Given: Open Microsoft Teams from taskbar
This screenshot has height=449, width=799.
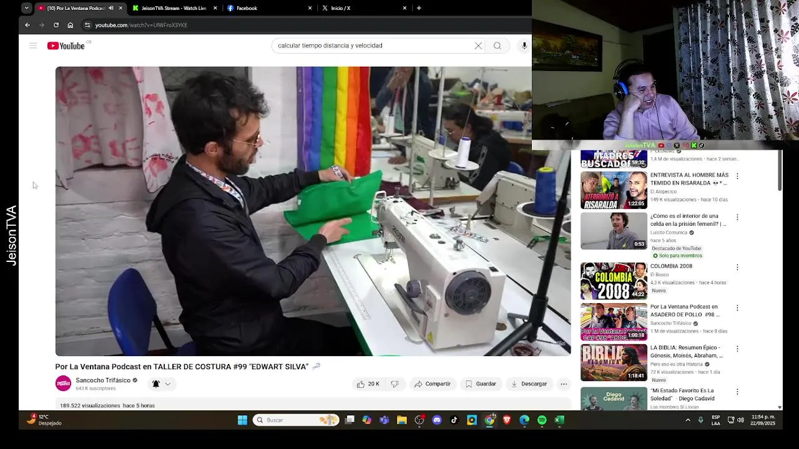Looking at the screenshot, I should pyautogui.click(x=385, y=420).
